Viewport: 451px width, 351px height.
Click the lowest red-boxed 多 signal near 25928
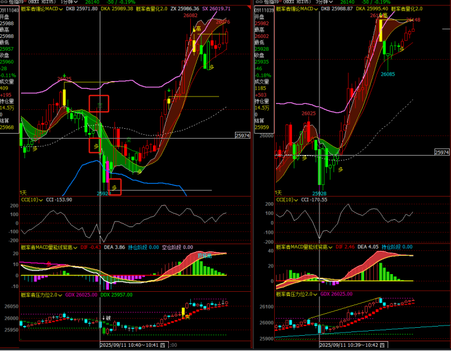click(114, 187)
